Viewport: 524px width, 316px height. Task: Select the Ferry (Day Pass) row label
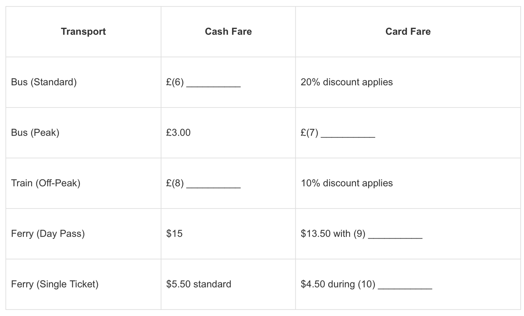[48, 234]
